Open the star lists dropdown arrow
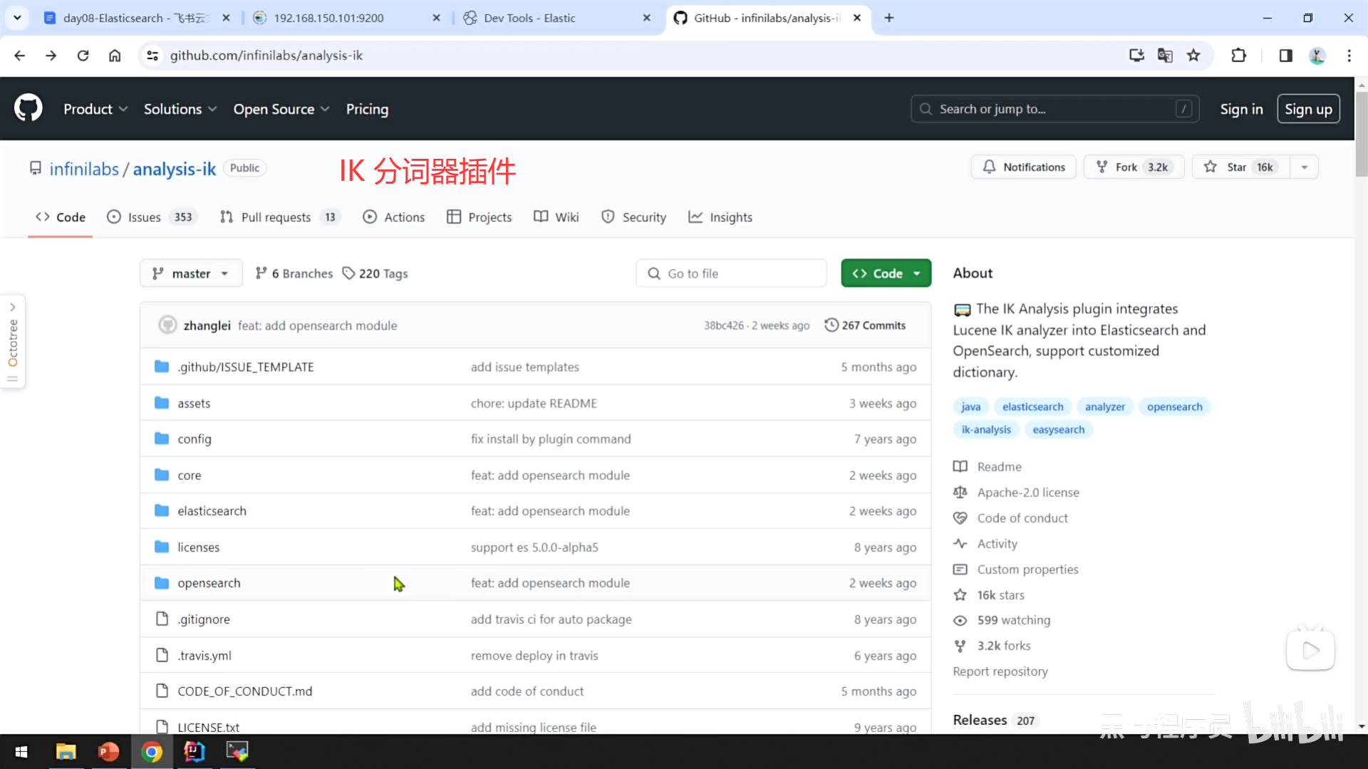The height and width of the screenshot is (769, 1368). [1304, 167]
